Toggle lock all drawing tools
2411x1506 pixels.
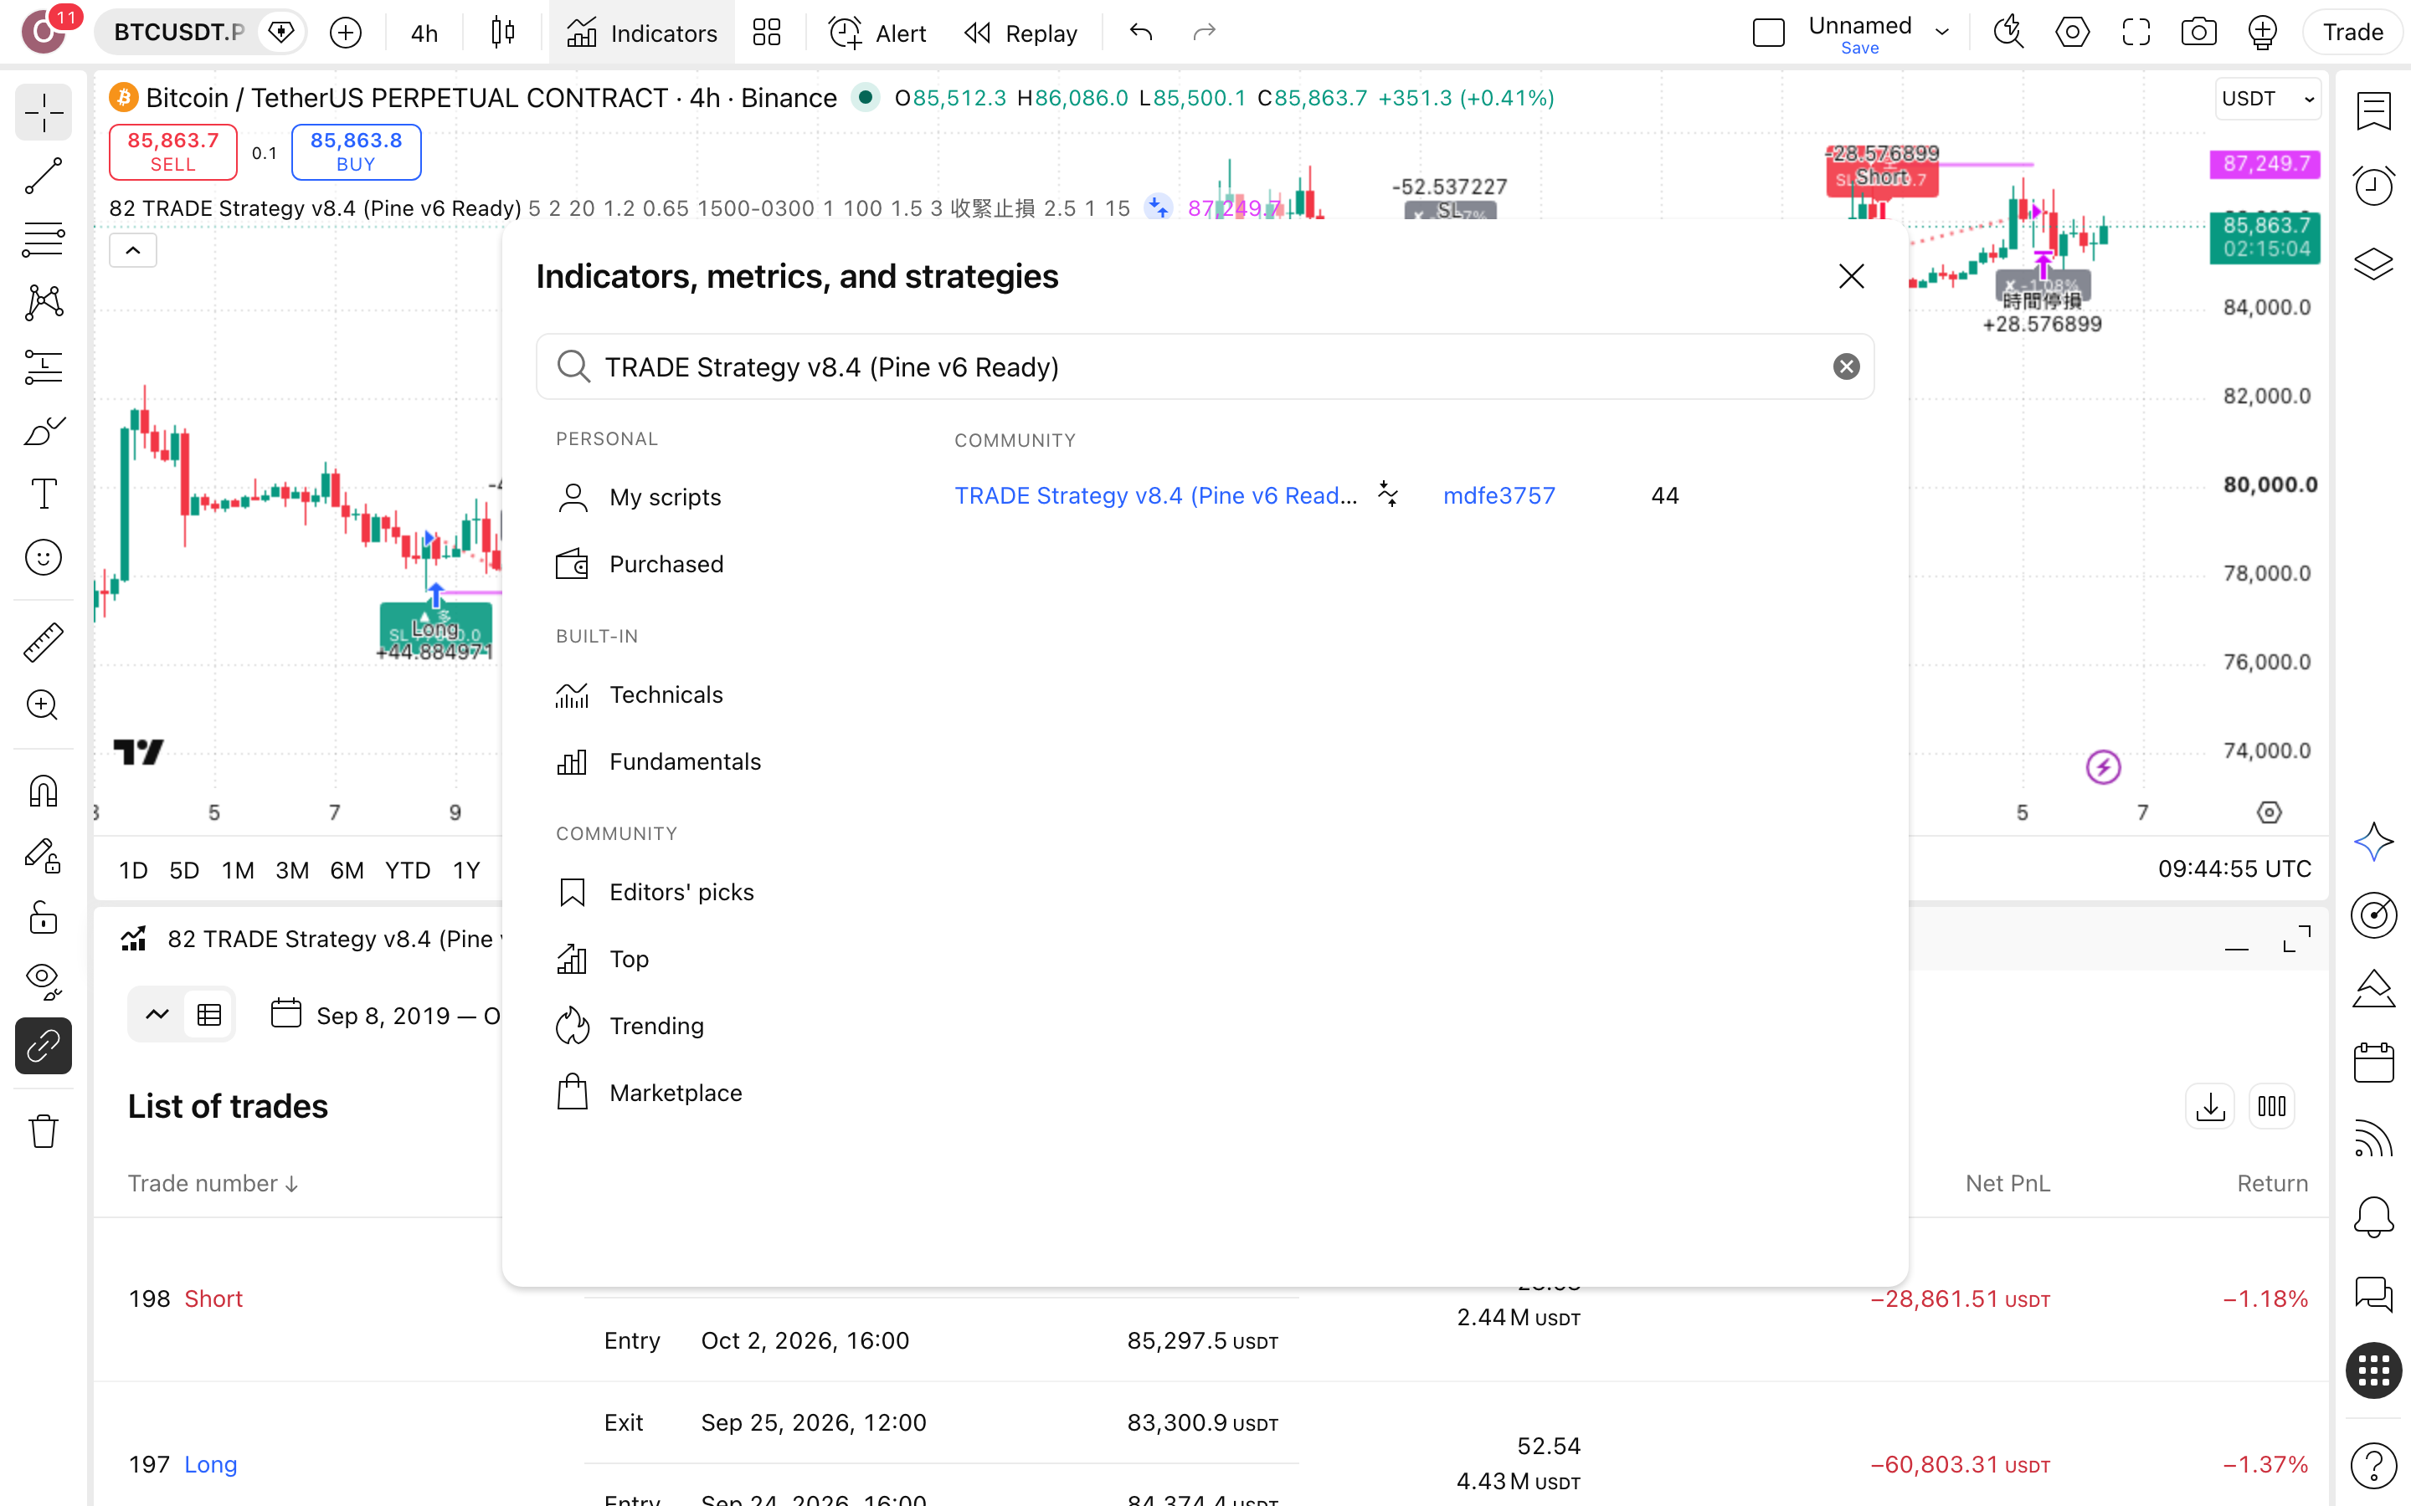point(43,919)
